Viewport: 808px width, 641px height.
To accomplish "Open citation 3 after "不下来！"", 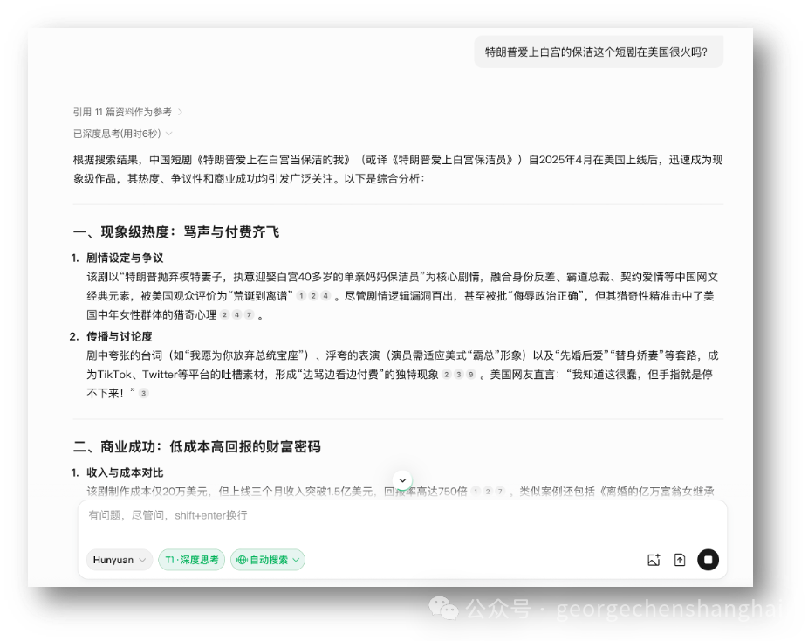I will pos(144,394).
